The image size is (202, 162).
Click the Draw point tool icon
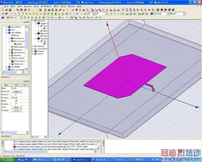click(81, 14)
